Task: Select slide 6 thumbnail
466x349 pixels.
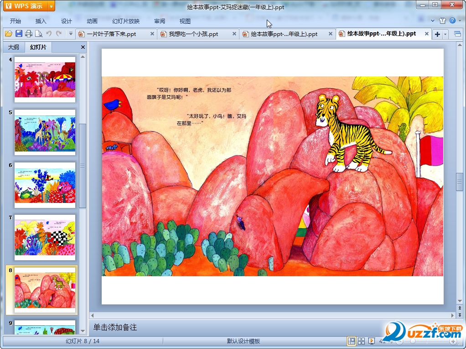Action: pos(45,185)
